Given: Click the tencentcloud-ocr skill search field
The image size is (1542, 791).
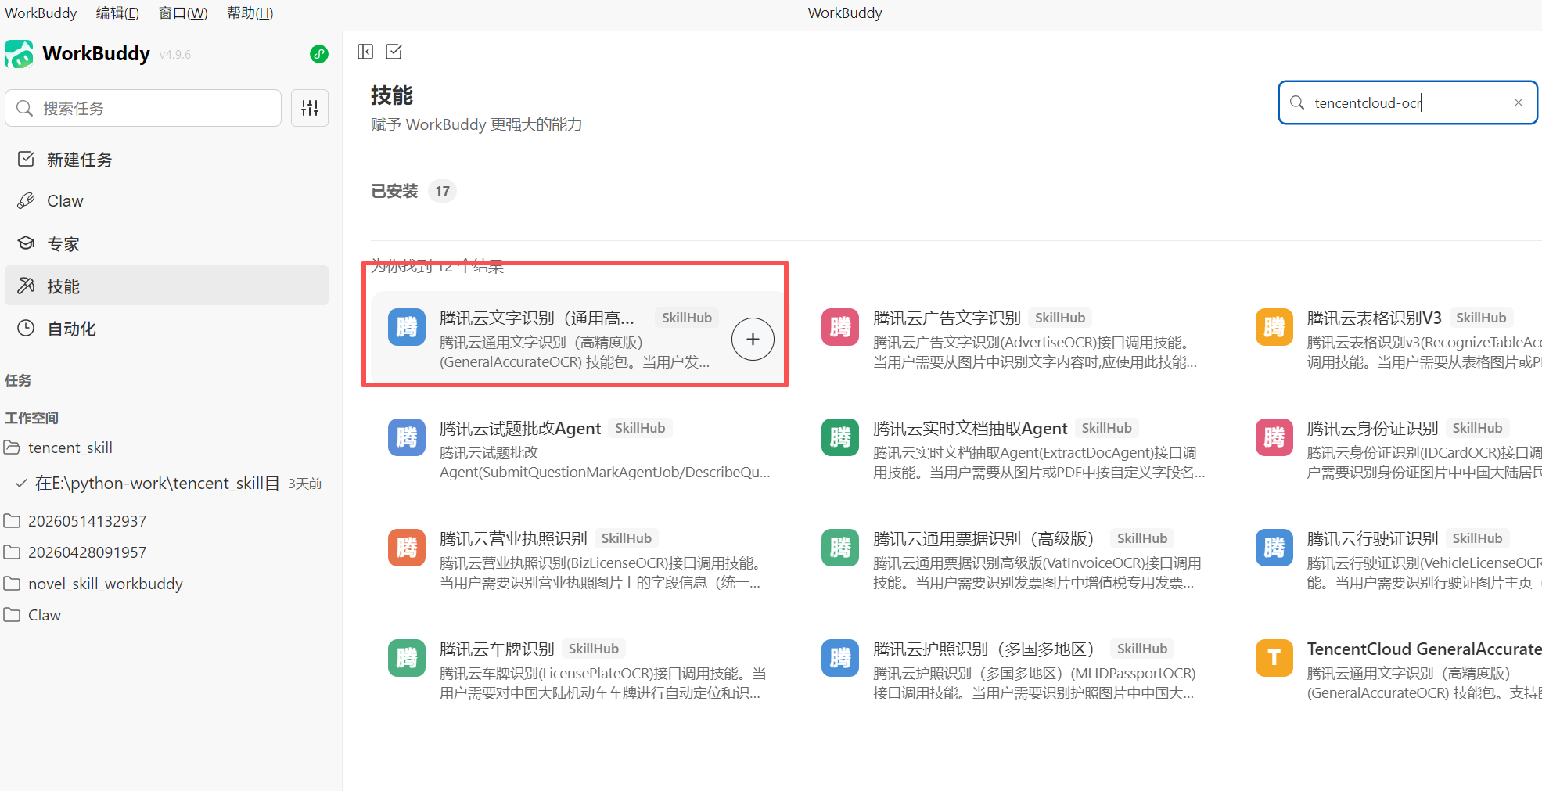Looking at the screenshot, I should (x=1407, y=102).
